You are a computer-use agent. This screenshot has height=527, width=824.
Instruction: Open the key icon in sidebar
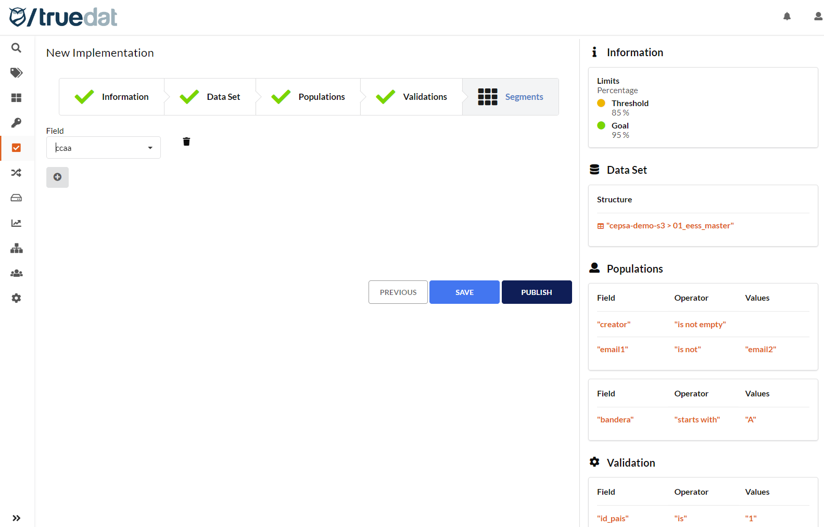pos(16,123)
